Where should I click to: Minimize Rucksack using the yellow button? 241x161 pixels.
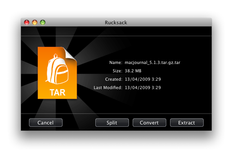35,22
